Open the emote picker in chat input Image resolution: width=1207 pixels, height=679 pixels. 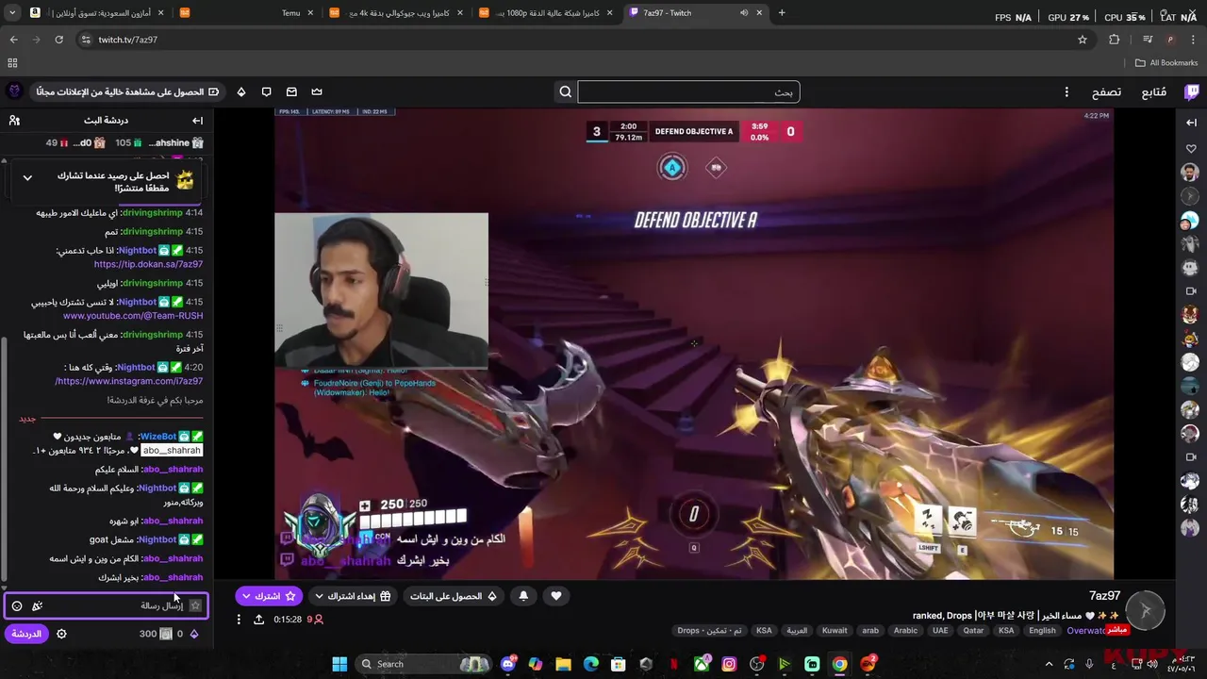pyautogui.click(x=17, y=605)
